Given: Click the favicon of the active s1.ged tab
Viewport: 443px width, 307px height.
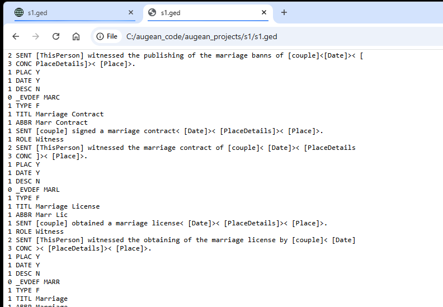Looking at the screenshot, I should pyautogui.click(x=152, y=12).
